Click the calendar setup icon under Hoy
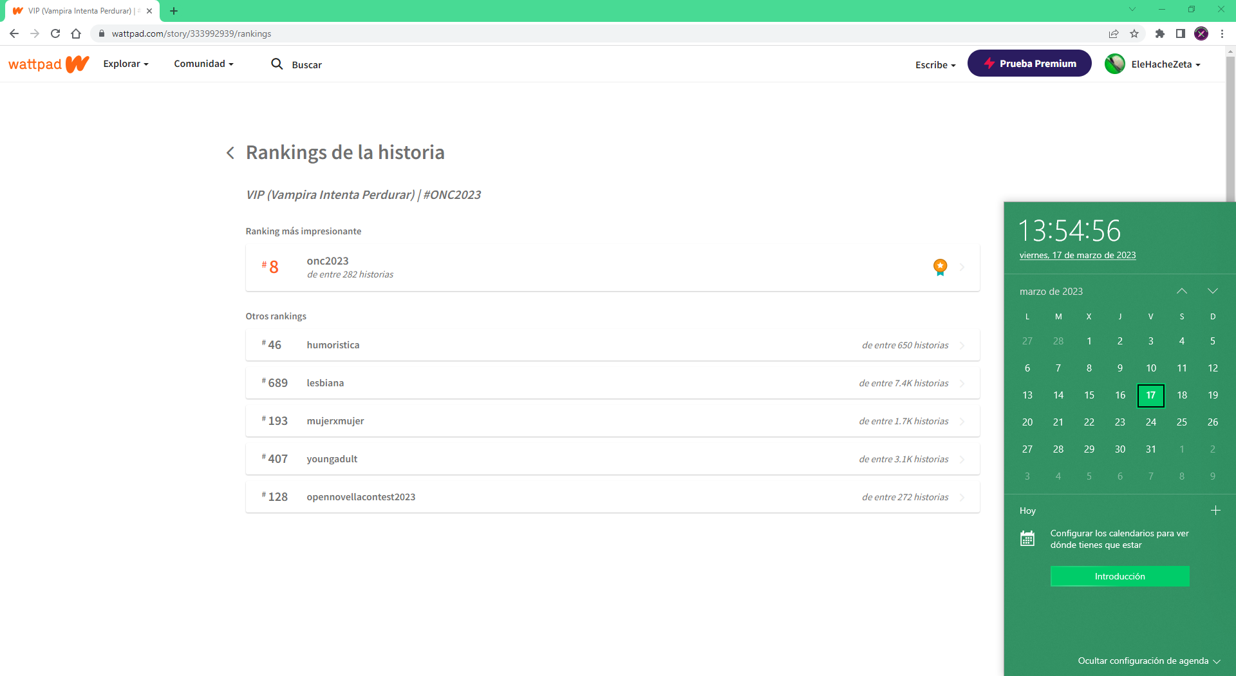 (x=1027, y=539)
